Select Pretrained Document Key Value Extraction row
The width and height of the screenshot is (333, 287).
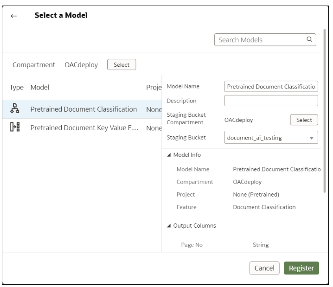[x=83, y=128]
